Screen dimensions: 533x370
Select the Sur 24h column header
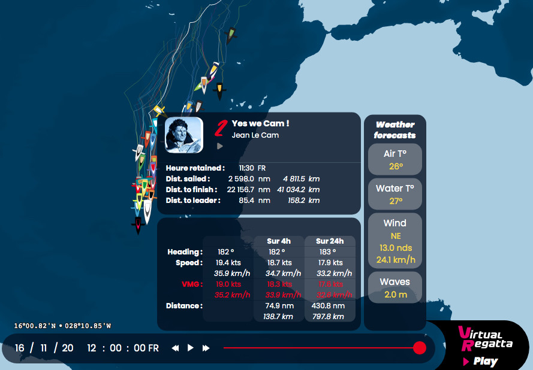pyautogui.click(x=330, y=241)
